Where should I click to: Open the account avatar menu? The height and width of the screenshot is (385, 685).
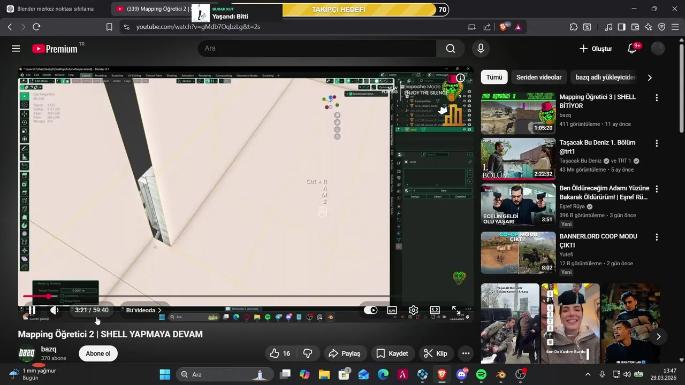[x=658, y=49]
